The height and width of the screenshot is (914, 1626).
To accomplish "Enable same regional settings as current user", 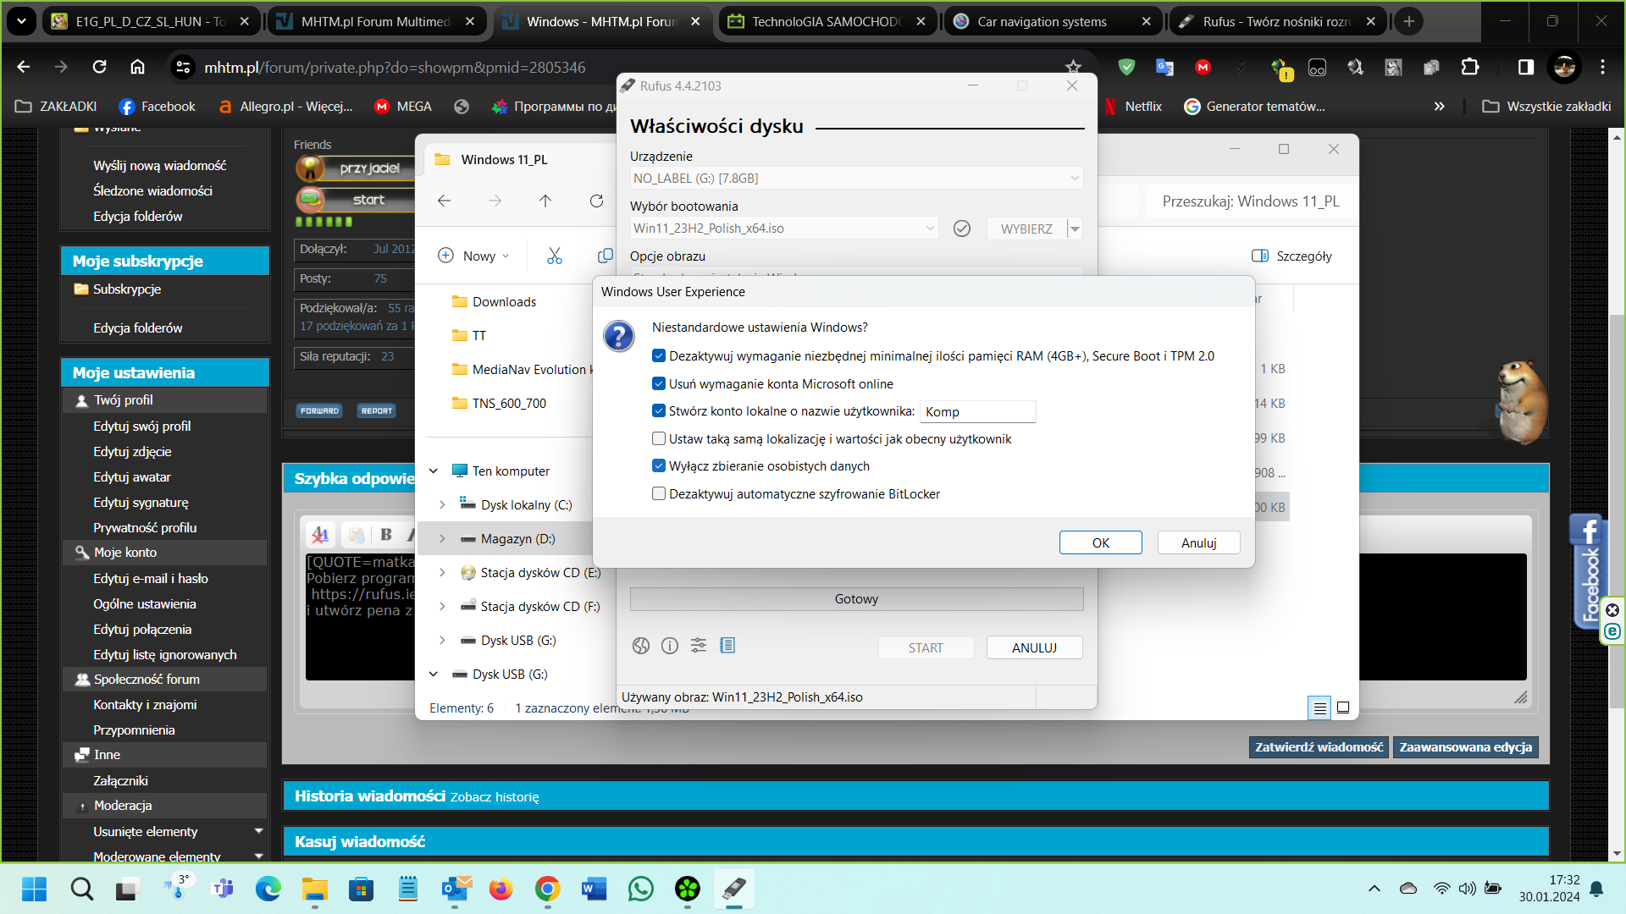I will pyautogui.click(x=659, y=438).
